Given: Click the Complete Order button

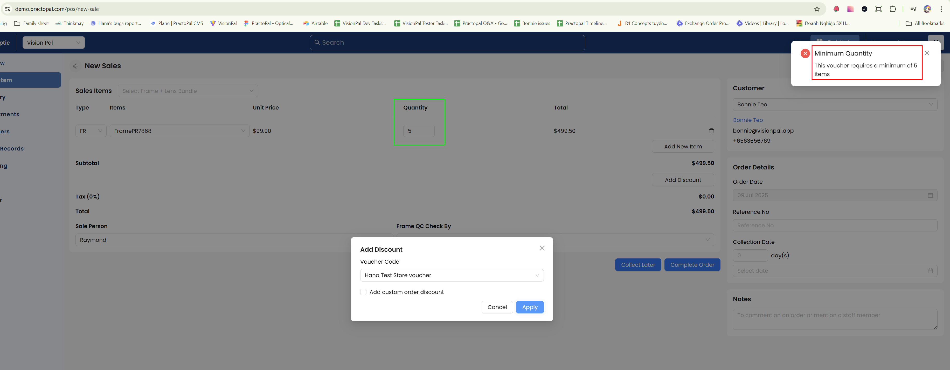Looking at the screenshot, I should [x=692, y=265].
